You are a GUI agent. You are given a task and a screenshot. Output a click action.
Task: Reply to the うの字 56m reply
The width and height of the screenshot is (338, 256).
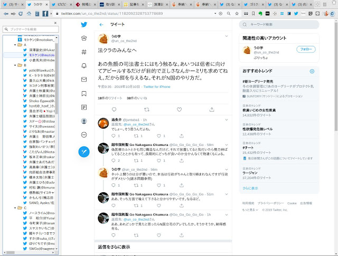[114, 185]
